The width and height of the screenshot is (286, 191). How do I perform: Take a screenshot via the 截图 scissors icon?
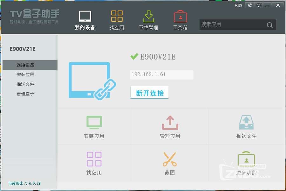(170, 159)
